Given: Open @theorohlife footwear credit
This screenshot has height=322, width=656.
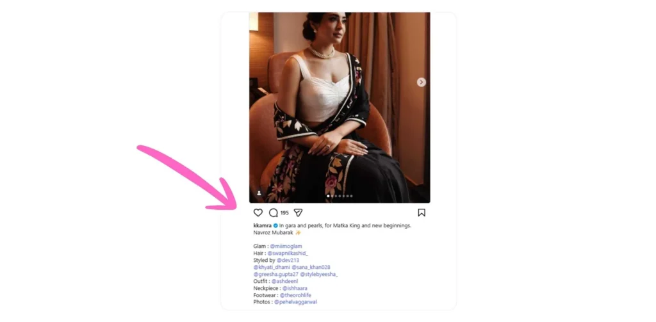Looking at the screenshot, I should coord(295,295).
